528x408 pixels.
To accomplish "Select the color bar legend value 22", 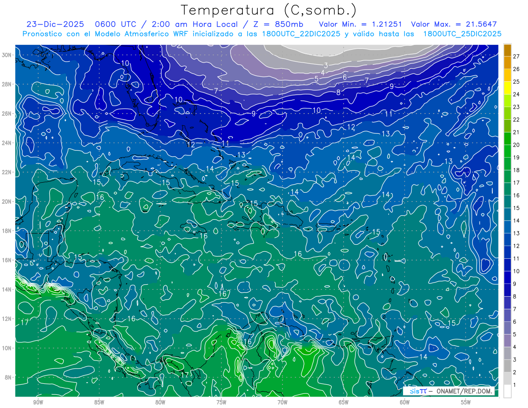I will pyautogui.click(x=516, y=119).
